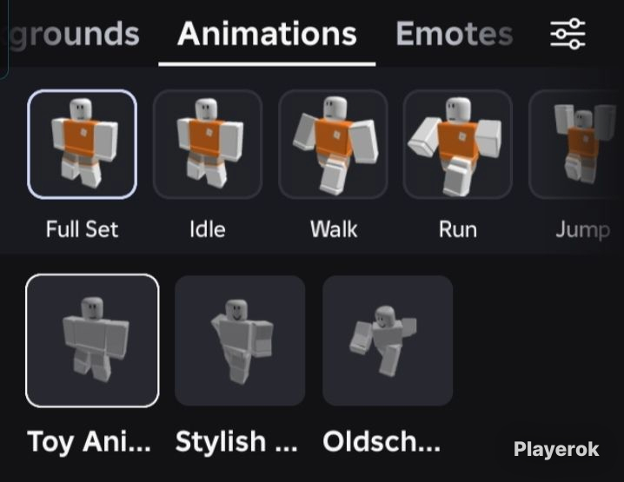Click the Stylish ... item title

236,441
